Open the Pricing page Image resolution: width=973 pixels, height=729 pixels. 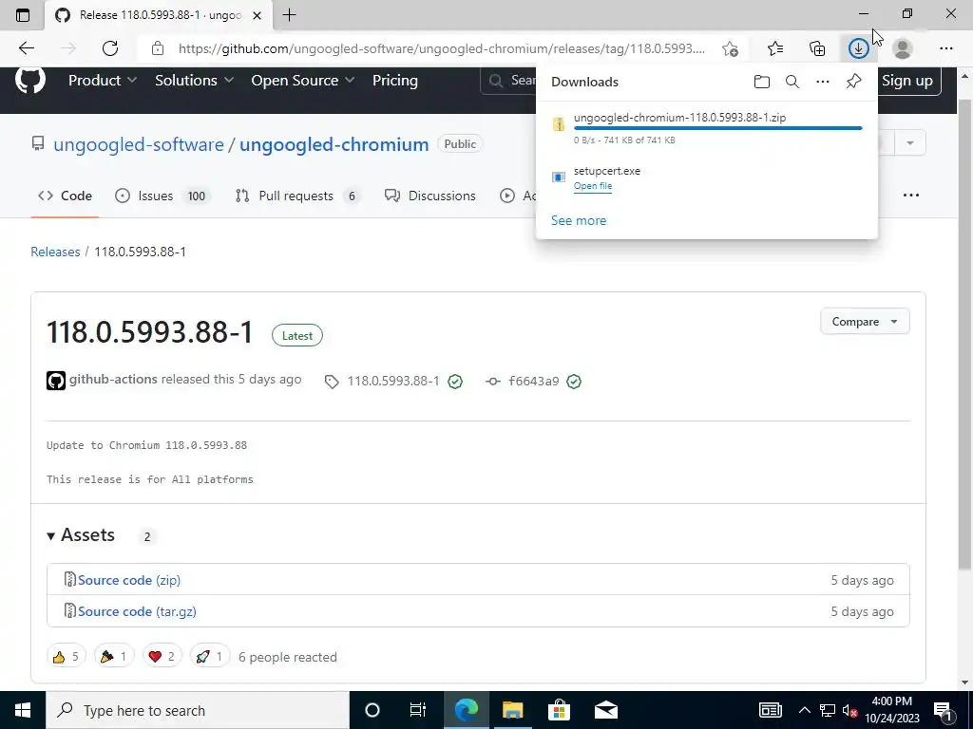tap(395, 81)
